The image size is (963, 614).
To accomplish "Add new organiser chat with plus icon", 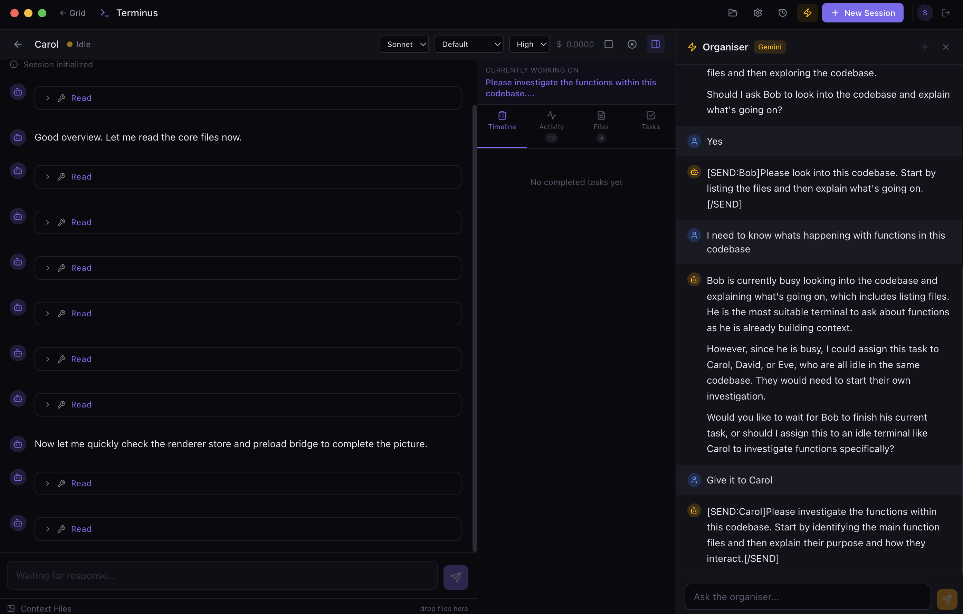I will [925, 47].
